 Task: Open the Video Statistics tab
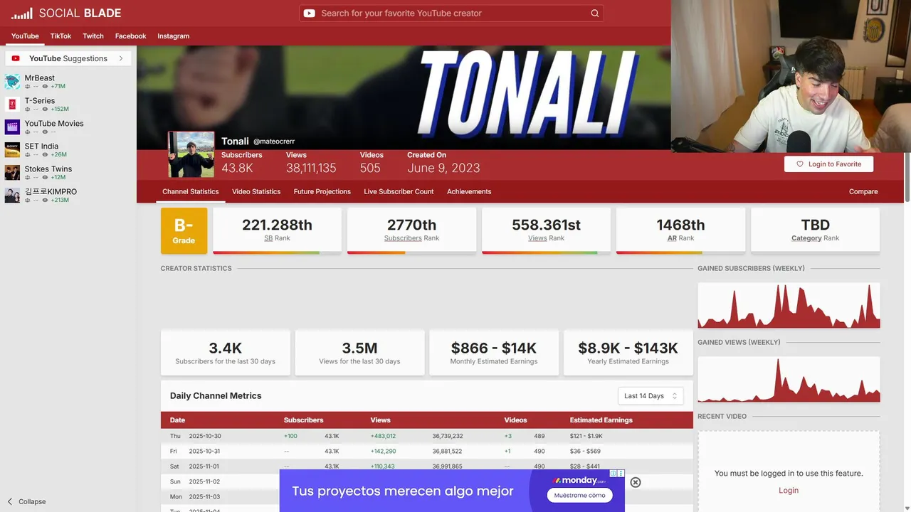point(256,192)
